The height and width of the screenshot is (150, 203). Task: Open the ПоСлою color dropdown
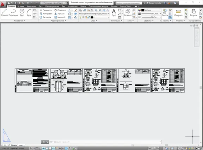click(x=151, y=10)
